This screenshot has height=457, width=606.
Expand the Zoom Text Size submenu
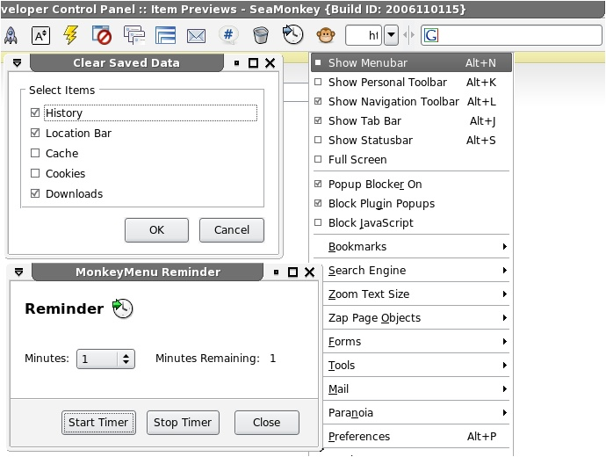[417, 294]
